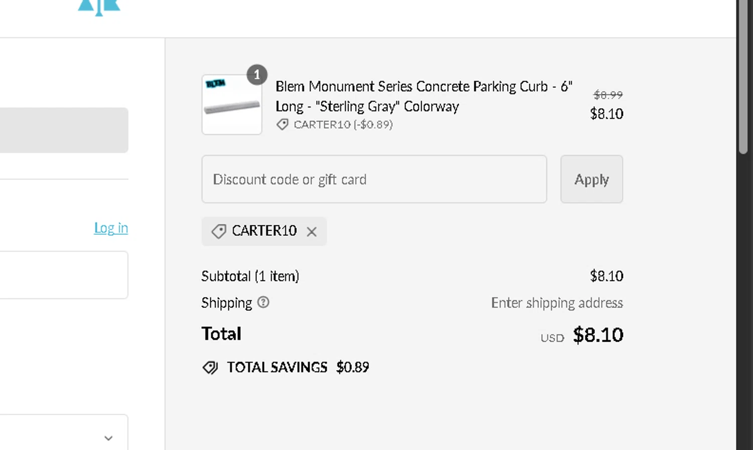Click the struck-through $8.99 original price
Screen dimensions: 753x450
(x=608, y=95)
